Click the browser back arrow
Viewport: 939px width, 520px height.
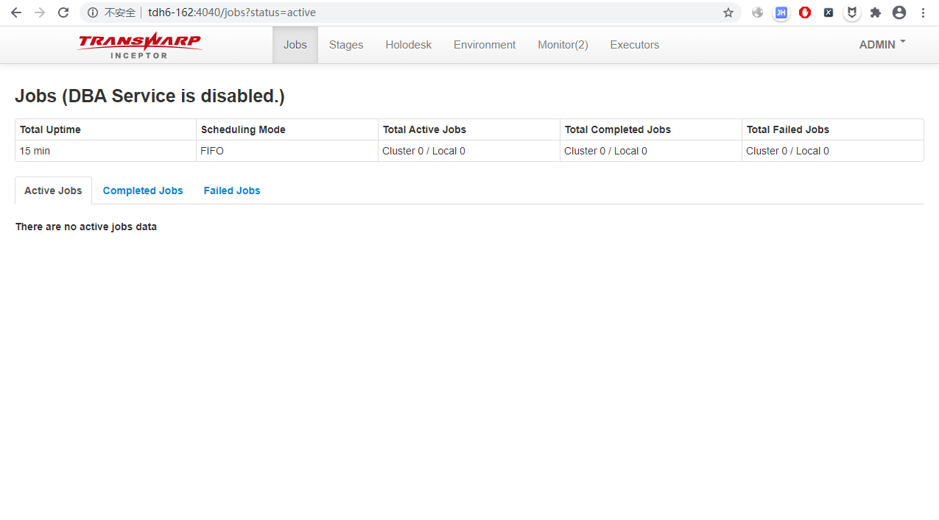tap(15, 13)
